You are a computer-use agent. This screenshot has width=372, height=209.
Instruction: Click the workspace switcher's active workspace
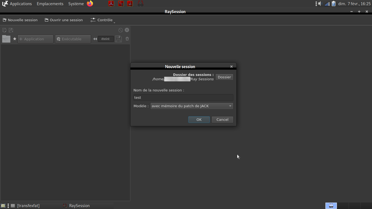click(x=331, y=206)
